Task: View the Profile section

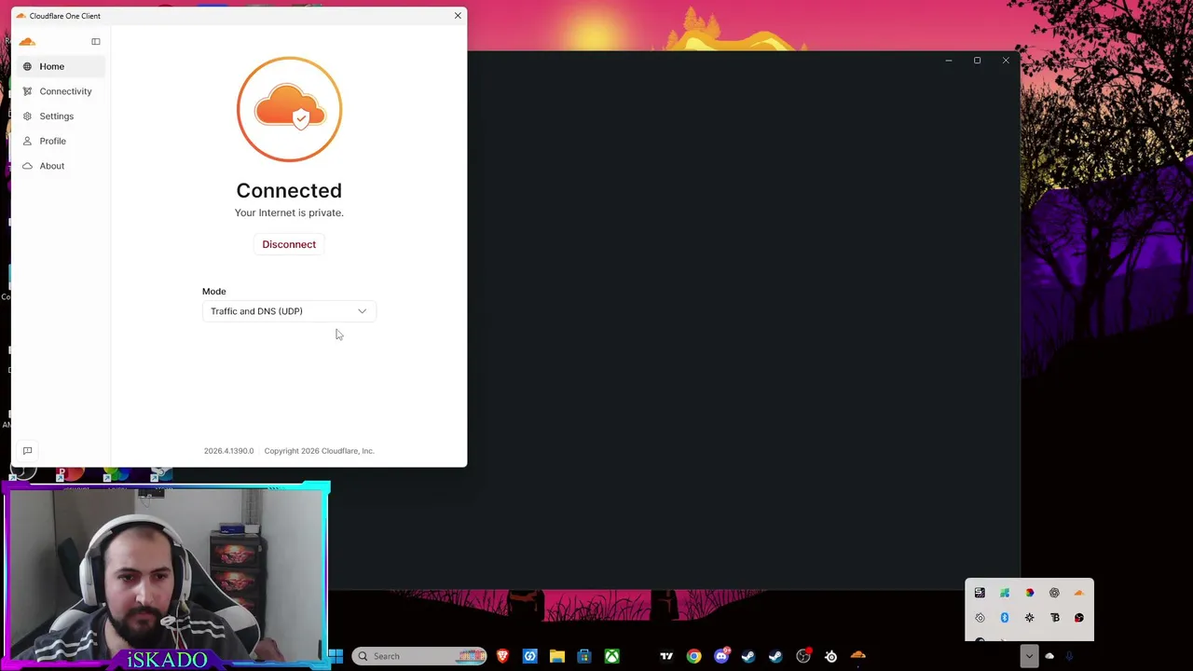Action: [61, 141]
